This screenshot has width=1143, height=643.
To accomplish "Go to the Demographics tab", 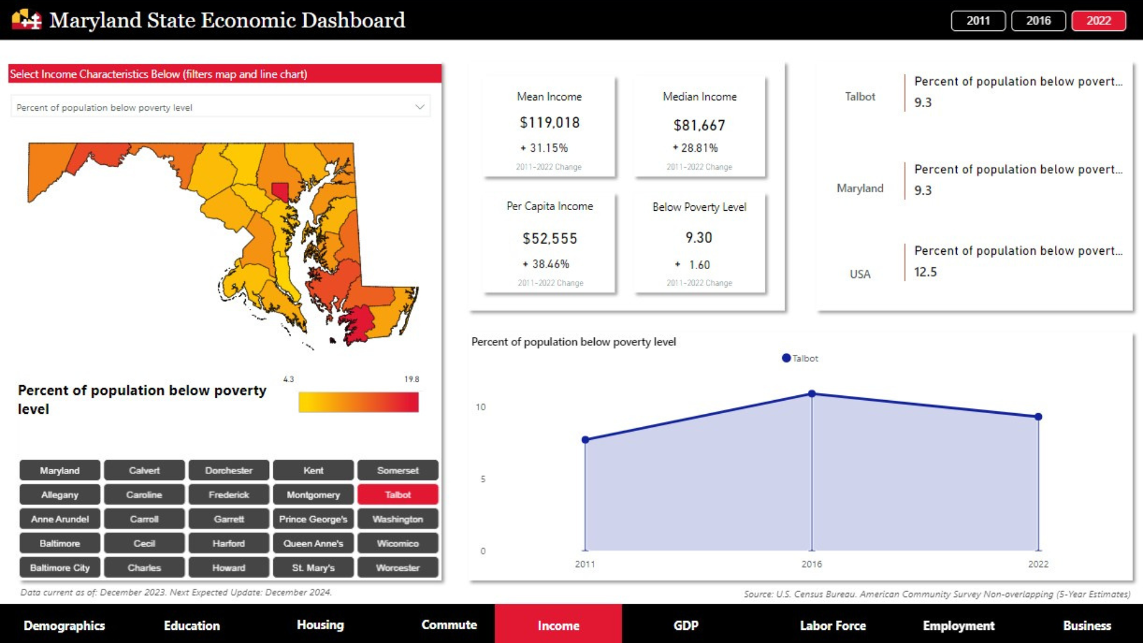I will (x=64, y=625).
